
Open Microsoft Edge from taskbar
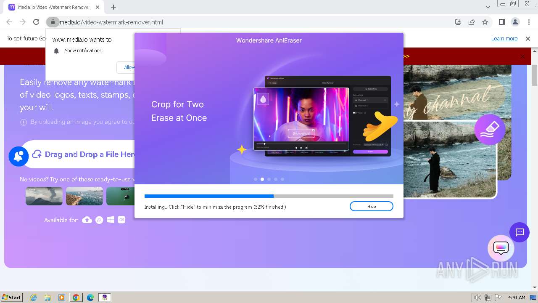[x=90, y=298]
